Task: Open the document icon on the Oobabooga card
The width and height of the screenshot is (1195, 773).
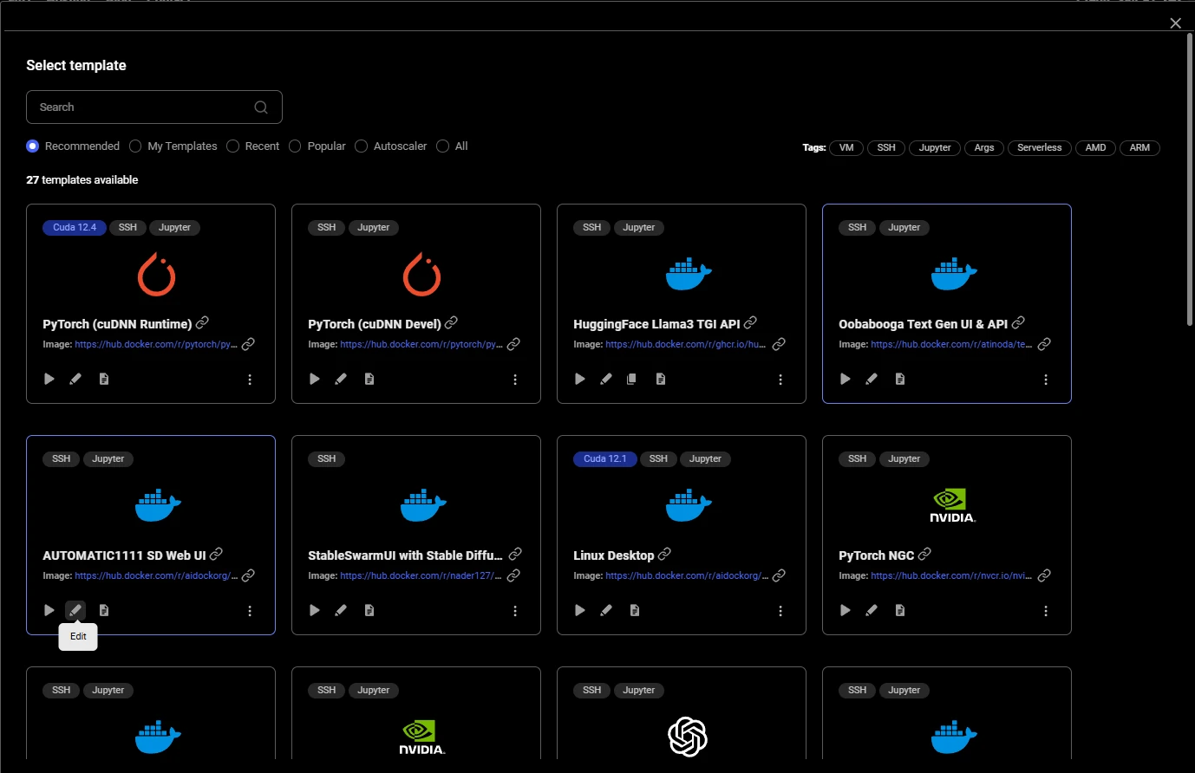Action: coord(900,379)
